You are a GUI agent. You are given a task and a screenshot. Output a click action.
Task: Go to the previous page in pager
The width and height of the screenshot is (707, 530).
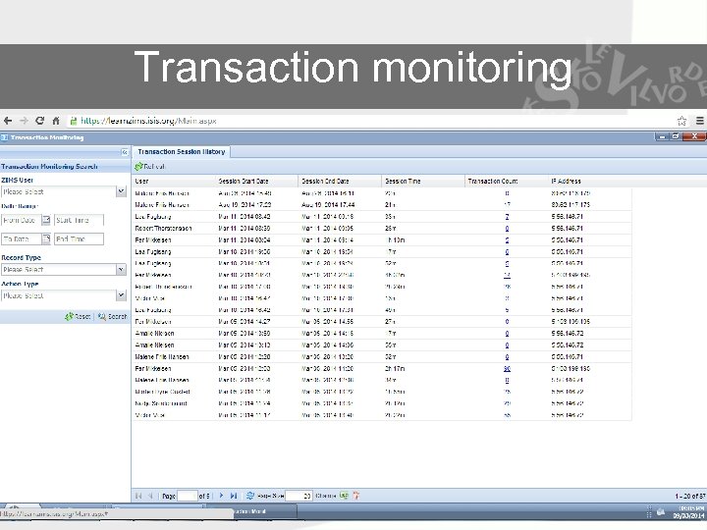150,496
